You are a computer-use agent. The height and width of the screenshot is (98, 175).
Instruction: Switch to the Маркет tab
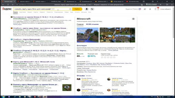42,12
